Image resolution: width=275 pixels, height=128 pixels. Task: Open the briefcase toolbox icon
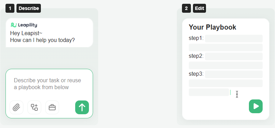(x=52, y=107)
